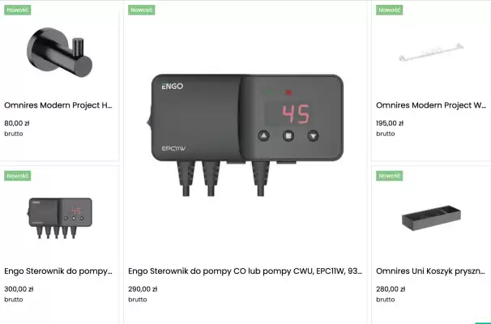
Task: Click the 80,00 zł price
Action: 17,123
